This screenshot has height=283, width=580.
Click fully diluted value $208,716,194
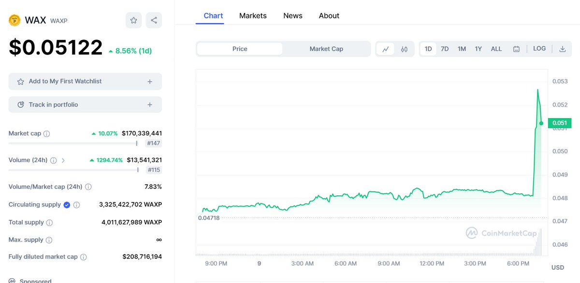click(142, 256)
